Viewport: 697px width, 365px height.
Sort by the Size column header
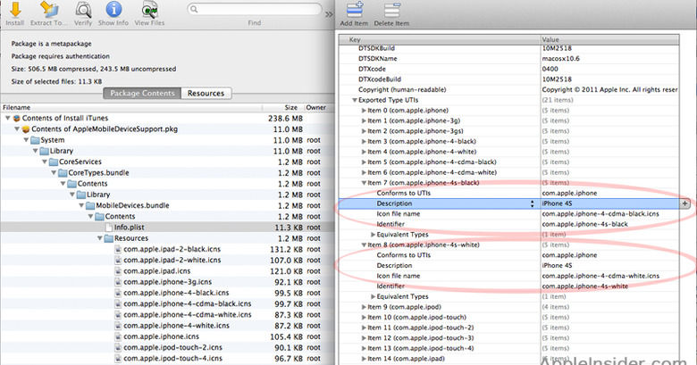(282, 107)
